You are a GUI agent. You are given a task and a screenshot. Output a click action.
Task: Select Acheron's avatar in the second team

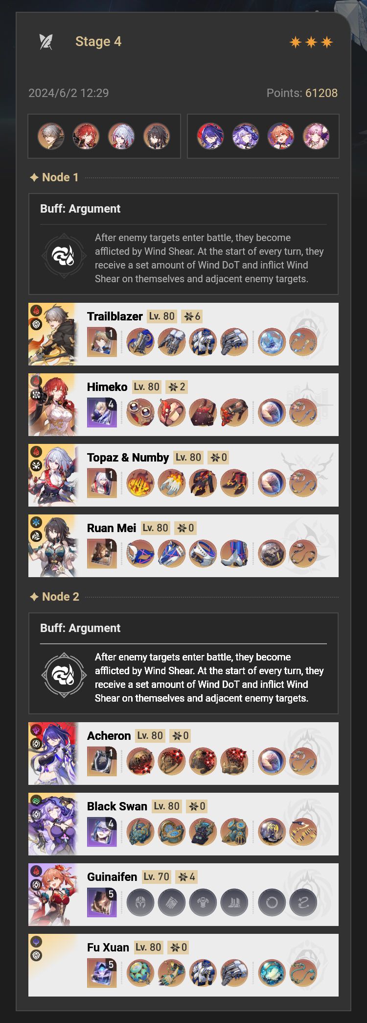point(210,136)
